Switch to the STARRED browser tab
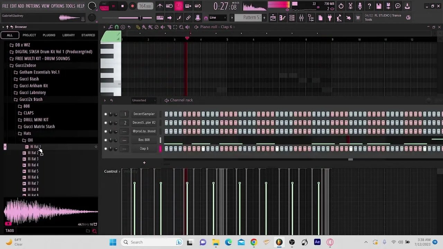 (88, 35)
